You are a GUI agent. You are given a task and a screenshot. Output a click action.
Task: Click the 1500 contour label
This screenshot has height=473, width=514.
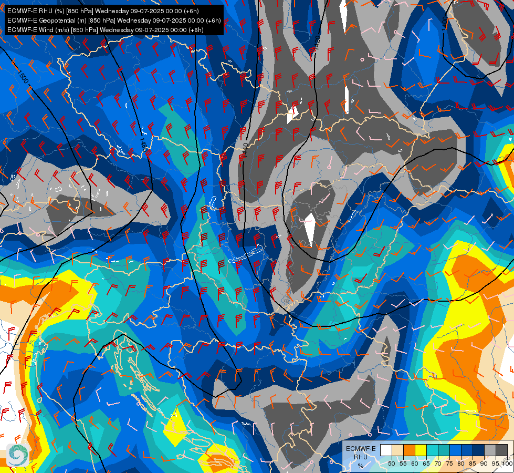point(23,77)
